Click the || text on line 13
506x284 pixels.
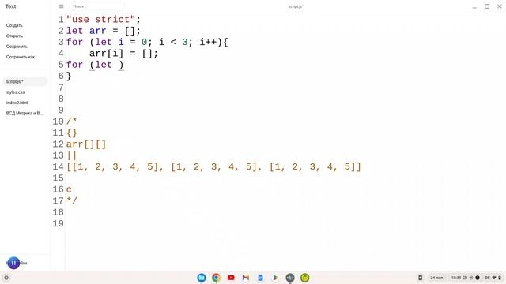72,155
